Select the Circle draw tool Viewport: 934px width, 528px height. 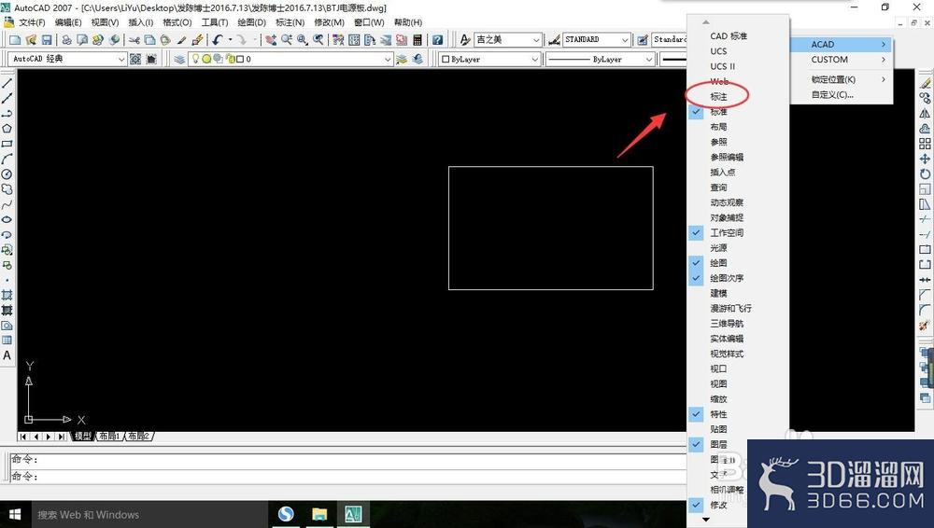pyautogui.click(x=7, y=174)
